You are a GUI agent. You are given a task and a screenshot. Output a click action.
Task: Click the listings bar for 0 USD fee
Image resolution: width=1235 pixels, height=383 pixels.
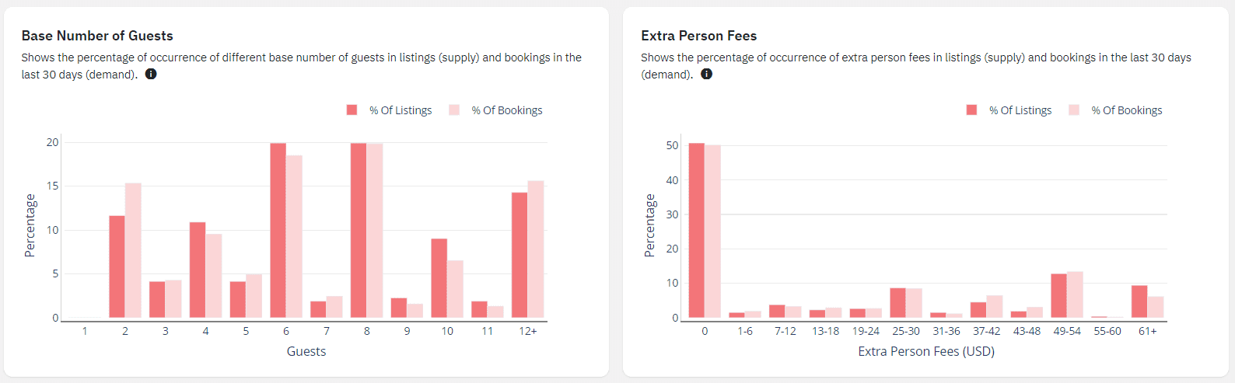pos(697,230)
